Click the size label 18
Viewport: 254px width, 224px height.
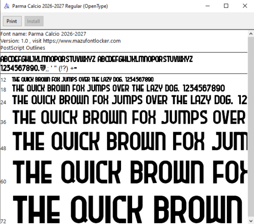pyautogui.click(x=3, y=90)
